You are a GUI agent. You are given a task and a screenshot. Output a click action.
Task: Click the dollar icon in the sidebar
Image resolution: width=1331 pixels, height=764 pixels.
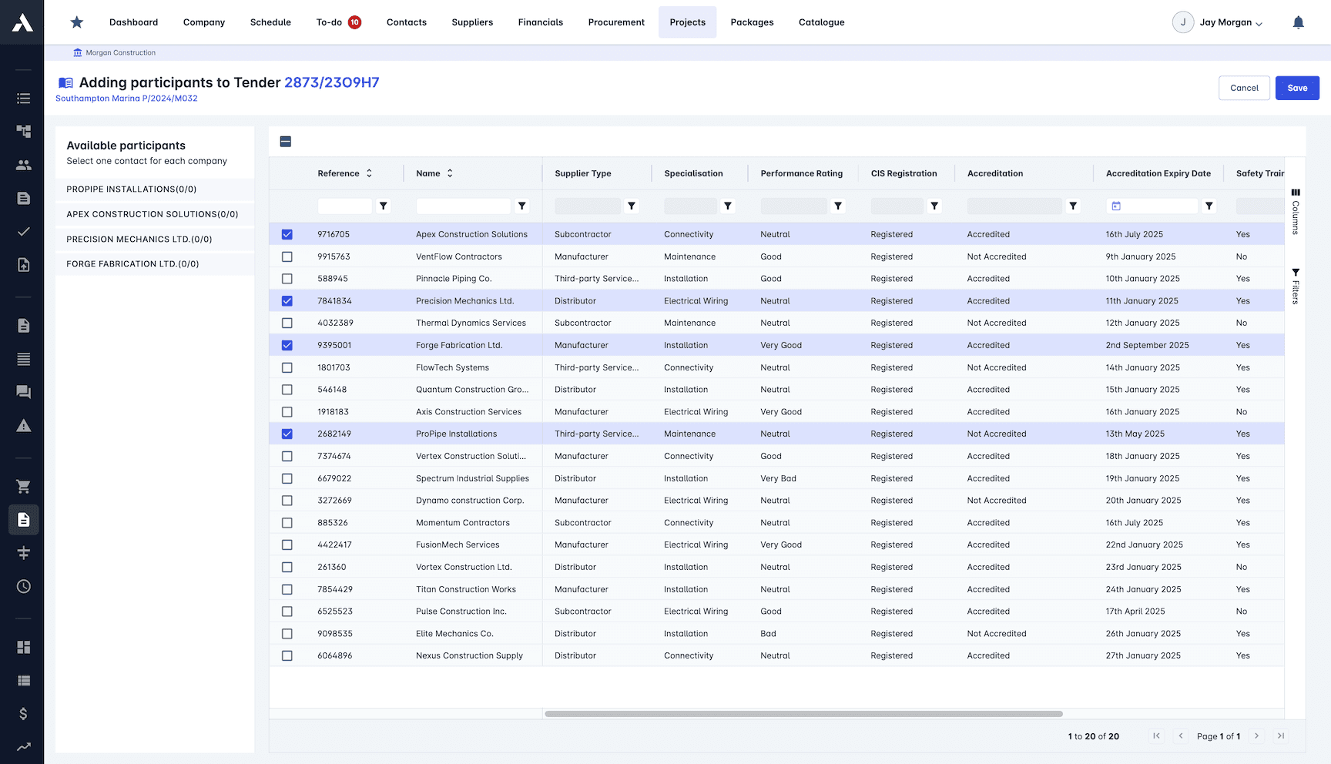(23, 714)
